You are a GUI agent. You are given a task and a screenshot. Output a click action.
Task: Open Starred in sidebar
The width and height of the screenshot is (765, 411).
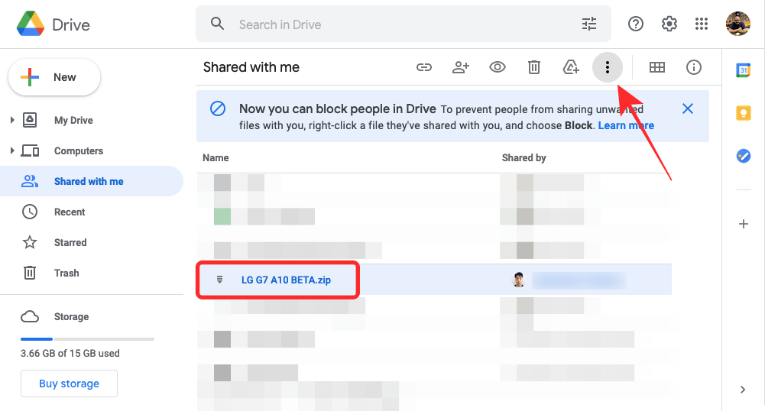70,242
